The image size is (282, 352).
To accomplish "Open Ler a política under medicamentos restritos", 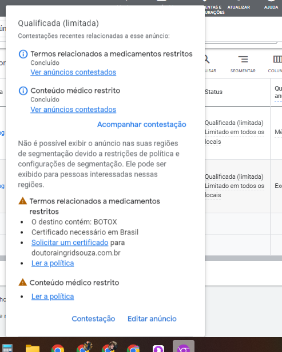I will pyautogui.click(x=53, y=263).
